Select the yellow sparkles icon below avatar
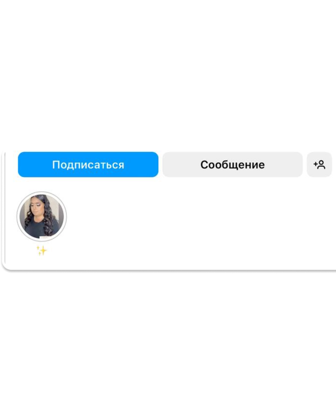This screenshot has width=336, height=420. pos(42,250)
